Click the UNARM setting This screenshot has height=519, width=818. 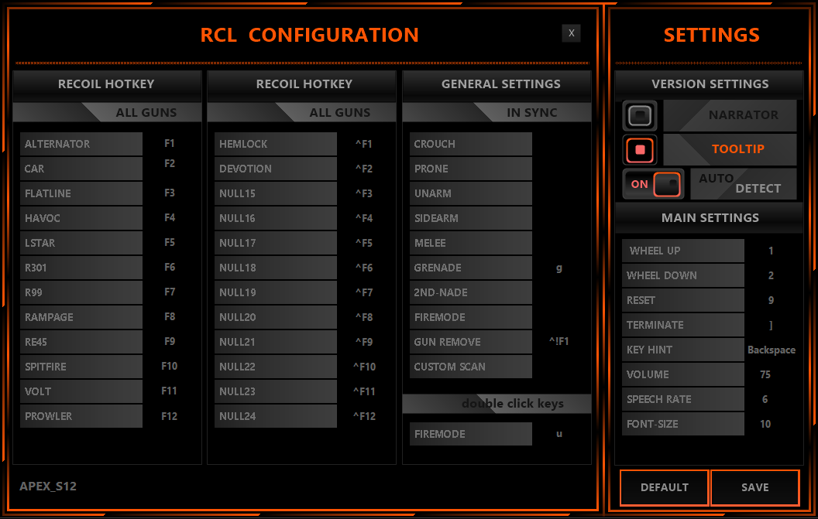click(470, 193)
